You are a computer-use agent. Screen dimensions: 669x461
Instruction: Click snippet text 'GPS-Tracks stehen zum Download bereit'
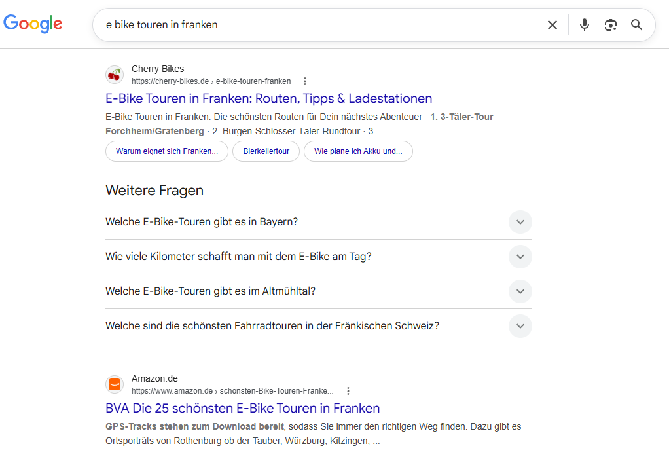click(x=194, y=426)
